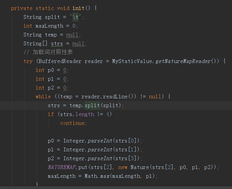
Task: Click index 3 in strs[3]
Action: pyautogui.click(x=132, y=159)
